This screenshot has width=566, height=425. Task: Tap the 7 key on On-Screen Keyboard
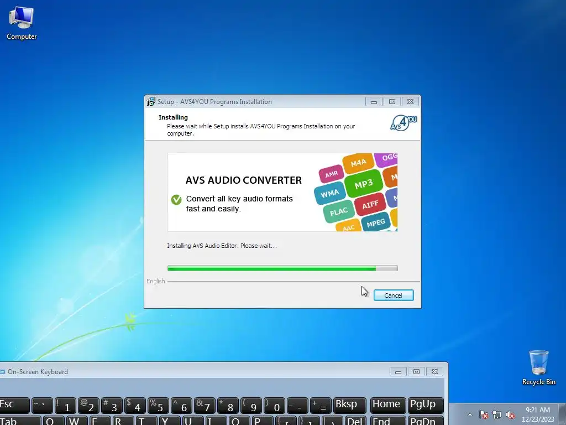[x=205, y=406]
